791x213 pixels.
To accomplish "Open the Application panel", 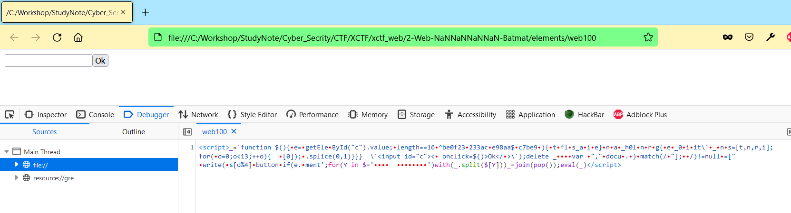I will coord(530,114).
